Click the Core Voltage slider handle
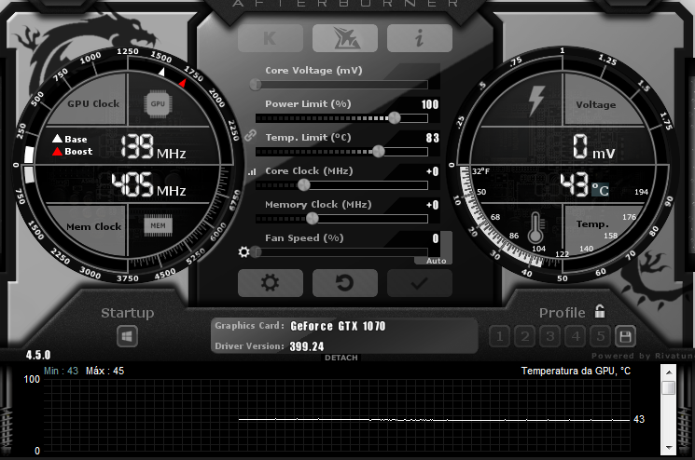Image resolution: width=695 pixels, height=460 pixels. pyautogui.click(x=256, y=85)
